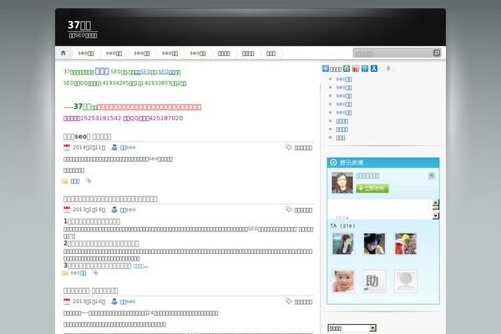Share via the blue Renren icon
The image size is (501, 334).
click(374, 68)
